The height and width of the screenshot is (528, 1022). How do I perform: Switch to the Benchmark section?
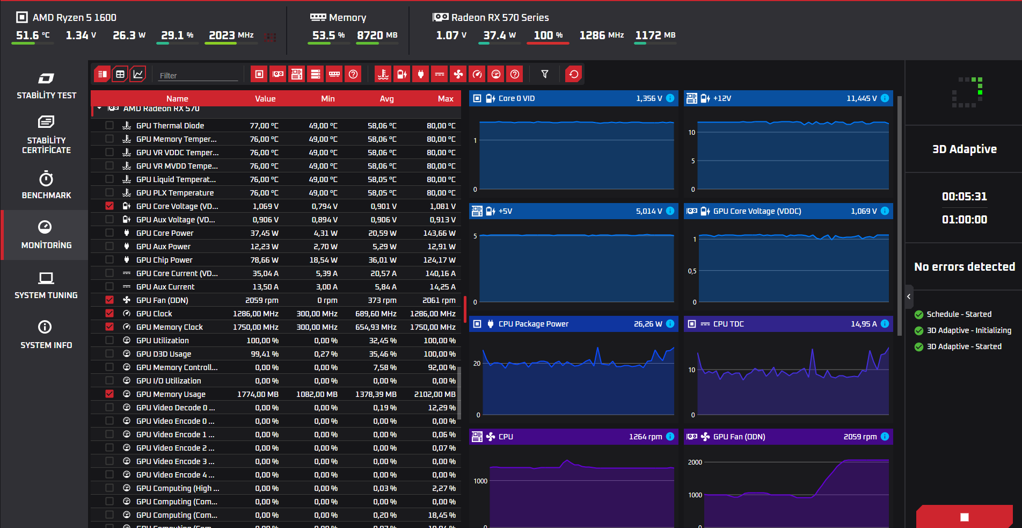click(x=46, y=185)
